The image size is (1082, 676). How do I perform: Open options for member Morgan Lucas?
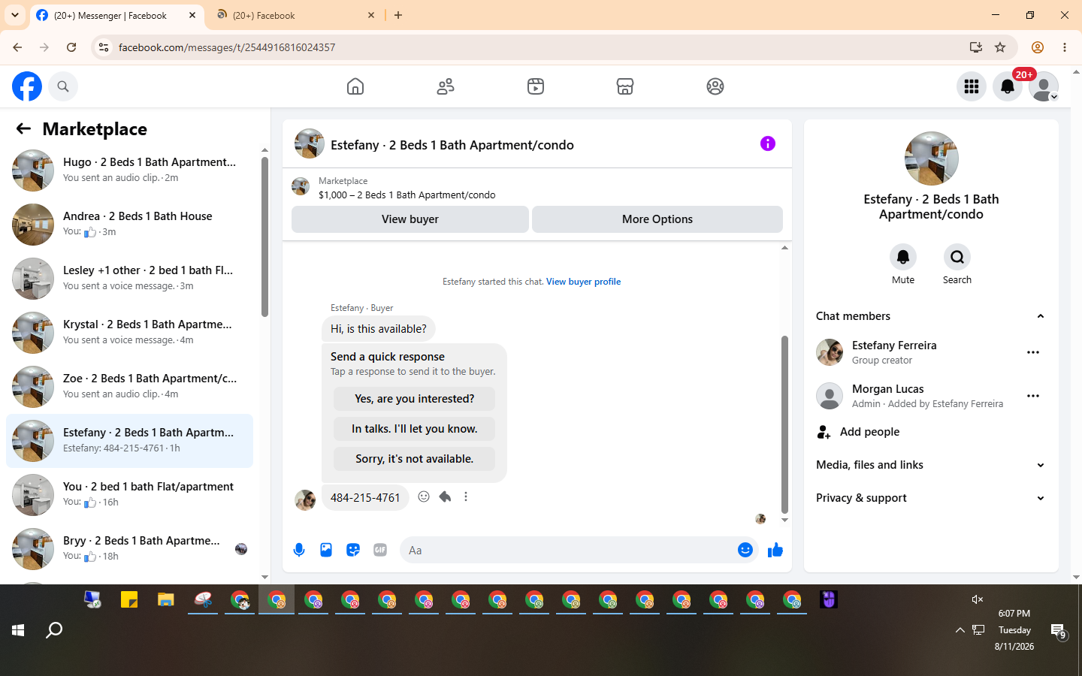coord(1033,396)
